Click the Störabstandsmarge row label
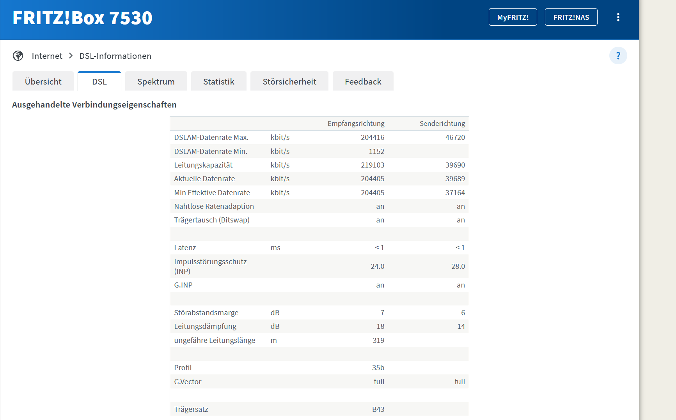This screenshot has height=420, width=676. pyautogui.click(x=206, y=312)
